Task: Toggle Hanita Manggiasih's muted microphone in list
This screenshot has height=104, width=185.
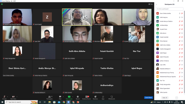Action: pos(180,49)
